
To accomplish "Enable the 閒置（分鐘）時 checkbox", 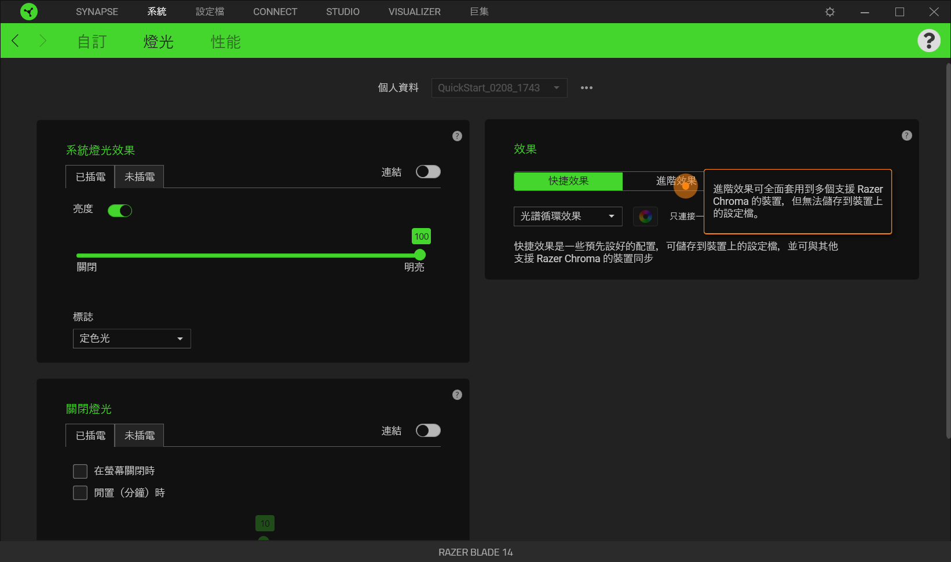I will click(81, 493).
